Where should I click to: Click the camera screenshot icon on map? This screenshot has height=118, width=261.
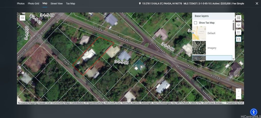tap(22, 18)
